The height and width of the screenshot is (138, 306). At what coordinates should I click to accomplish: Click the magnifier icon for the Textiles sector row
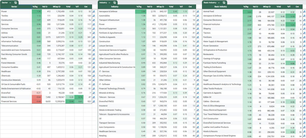[x=94, y=16]
